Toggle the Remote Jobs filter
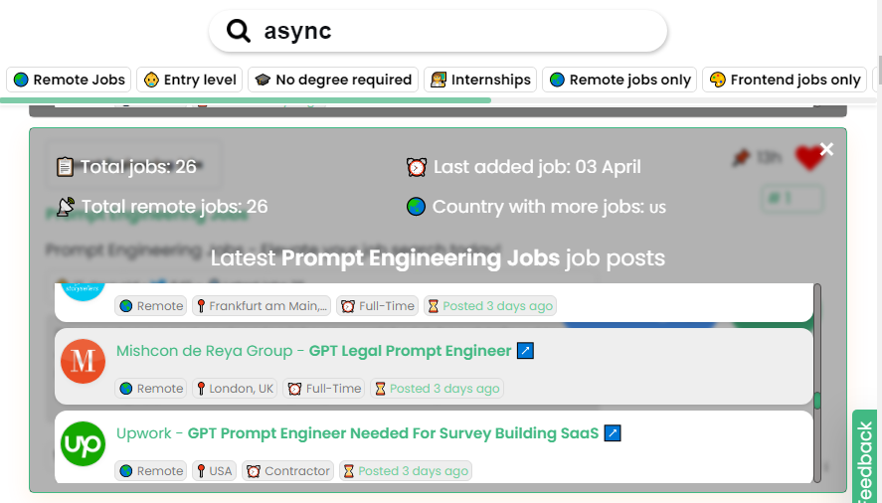This screenshot has width=882, height=503. click(x=70, y=80)
